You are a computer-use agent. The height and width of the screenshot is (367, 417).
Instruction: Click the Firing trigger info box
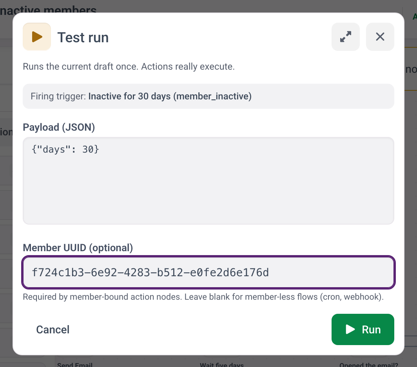(208, 96)
